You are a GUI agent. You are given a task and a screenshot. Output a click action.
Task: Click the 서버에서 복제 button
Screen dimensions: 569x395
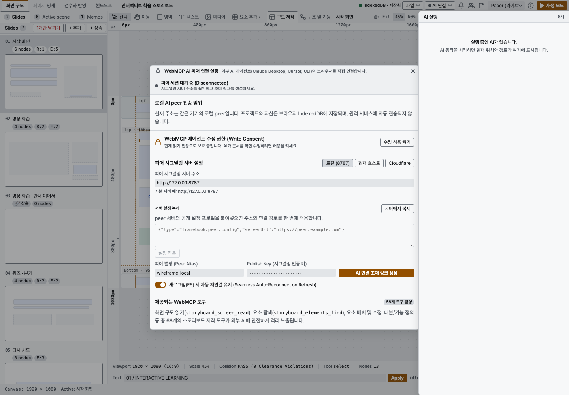pos(398,209)
